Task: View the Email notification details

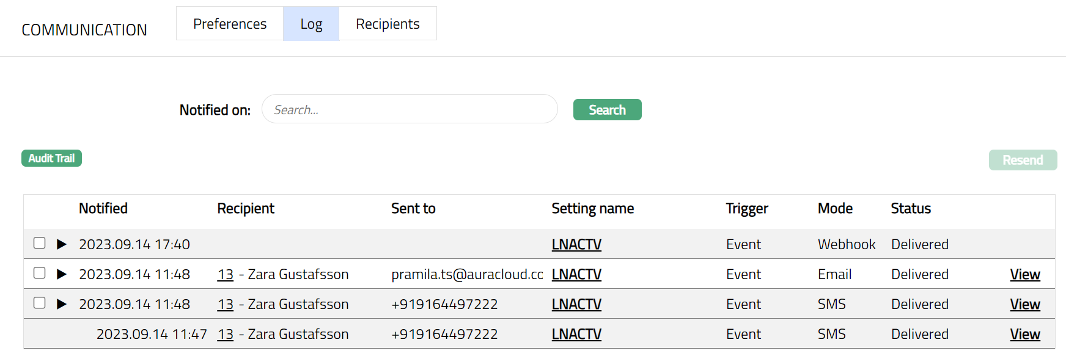Action: click(x=1024, y=274)
